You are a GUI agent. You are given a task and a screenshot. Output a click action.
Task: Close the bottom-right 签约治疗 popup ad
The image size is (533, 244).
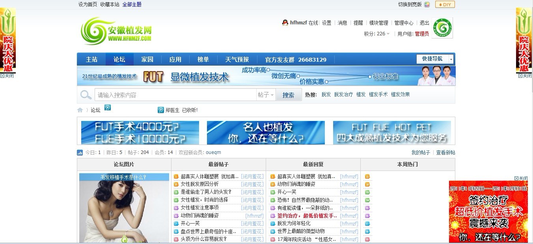coord(521,178)
